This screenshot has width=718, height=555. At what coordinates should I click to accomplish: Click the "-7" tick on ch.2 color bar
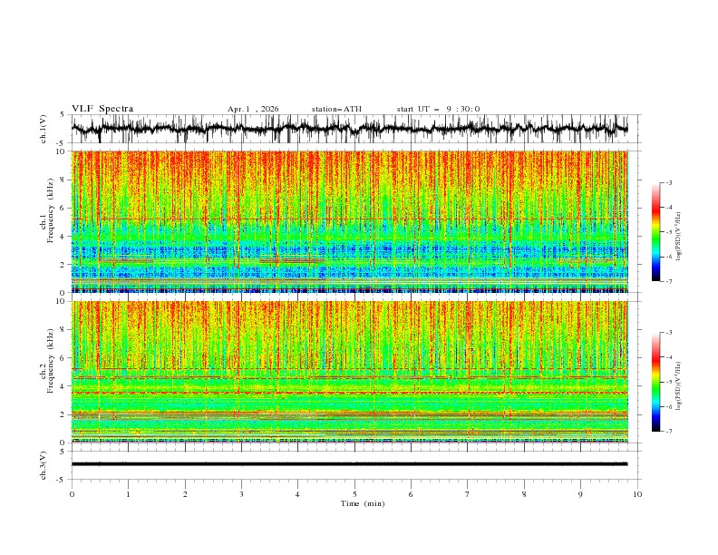pos(669,432)
